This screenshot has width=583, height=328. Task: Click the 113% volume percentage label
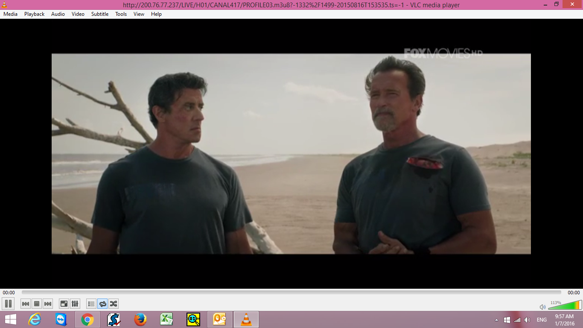tap(556, 302)
